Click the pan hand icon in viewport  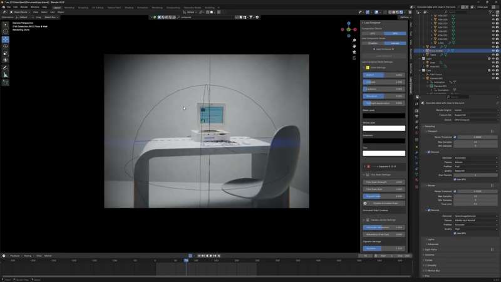[354, 46]
